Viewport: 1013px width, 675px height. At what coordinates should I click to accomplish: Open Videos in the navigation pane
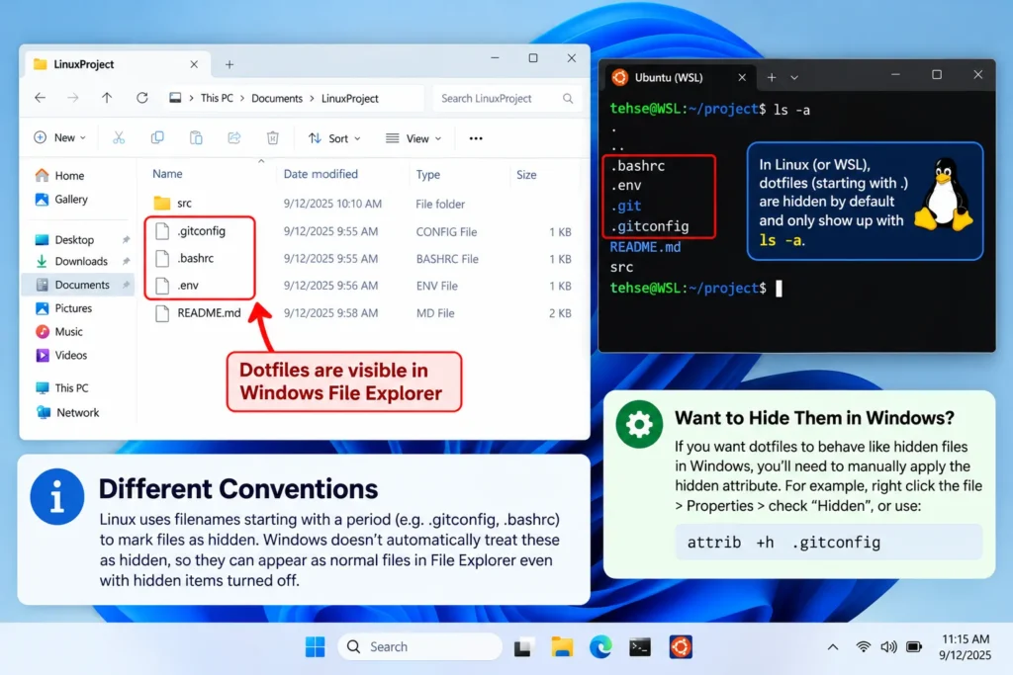pyautogui.click(x=60, y=356)
